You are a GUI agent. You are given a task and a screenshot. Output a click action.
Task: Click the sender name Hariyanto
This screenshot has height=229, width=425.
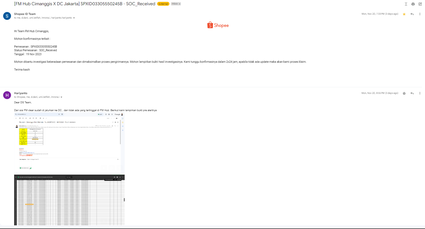pos(21,93)
